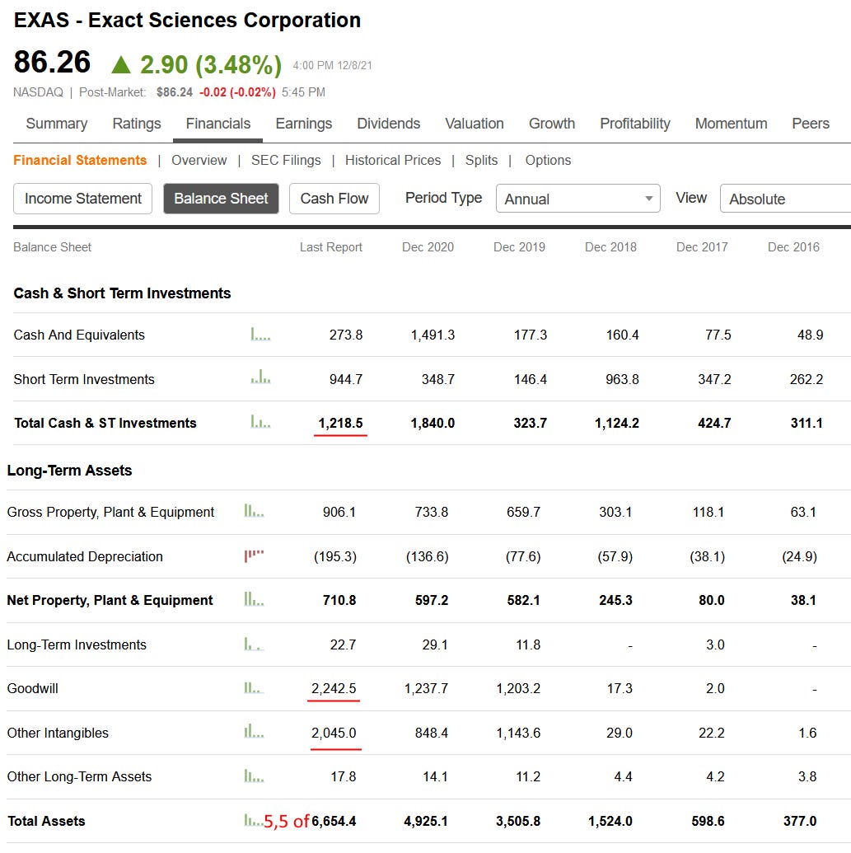Select Gross Property, Plant & Equipment label

(x=110, y=512)
